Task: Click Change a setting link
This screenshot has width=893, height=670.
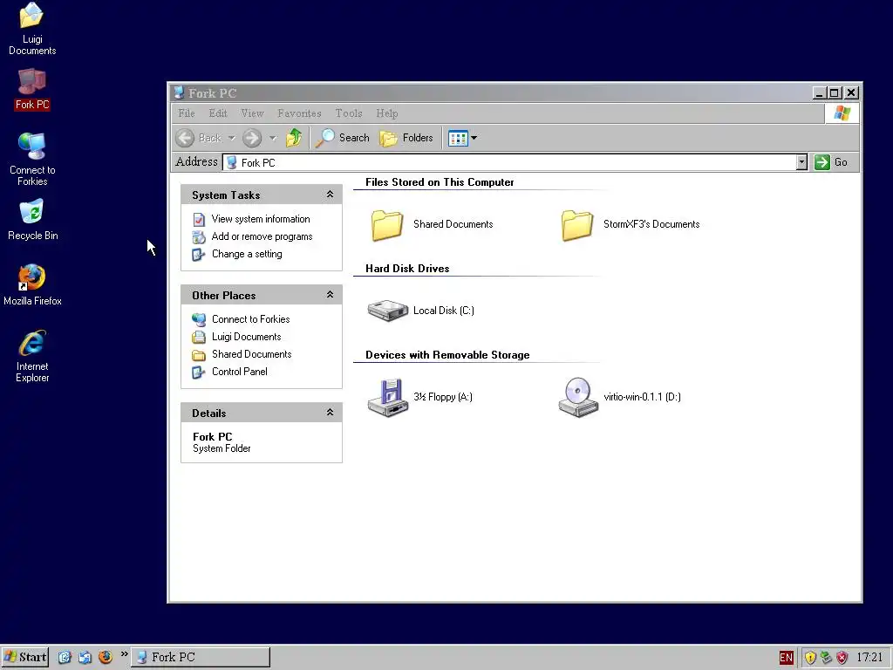Action: [x=247, y=254]
